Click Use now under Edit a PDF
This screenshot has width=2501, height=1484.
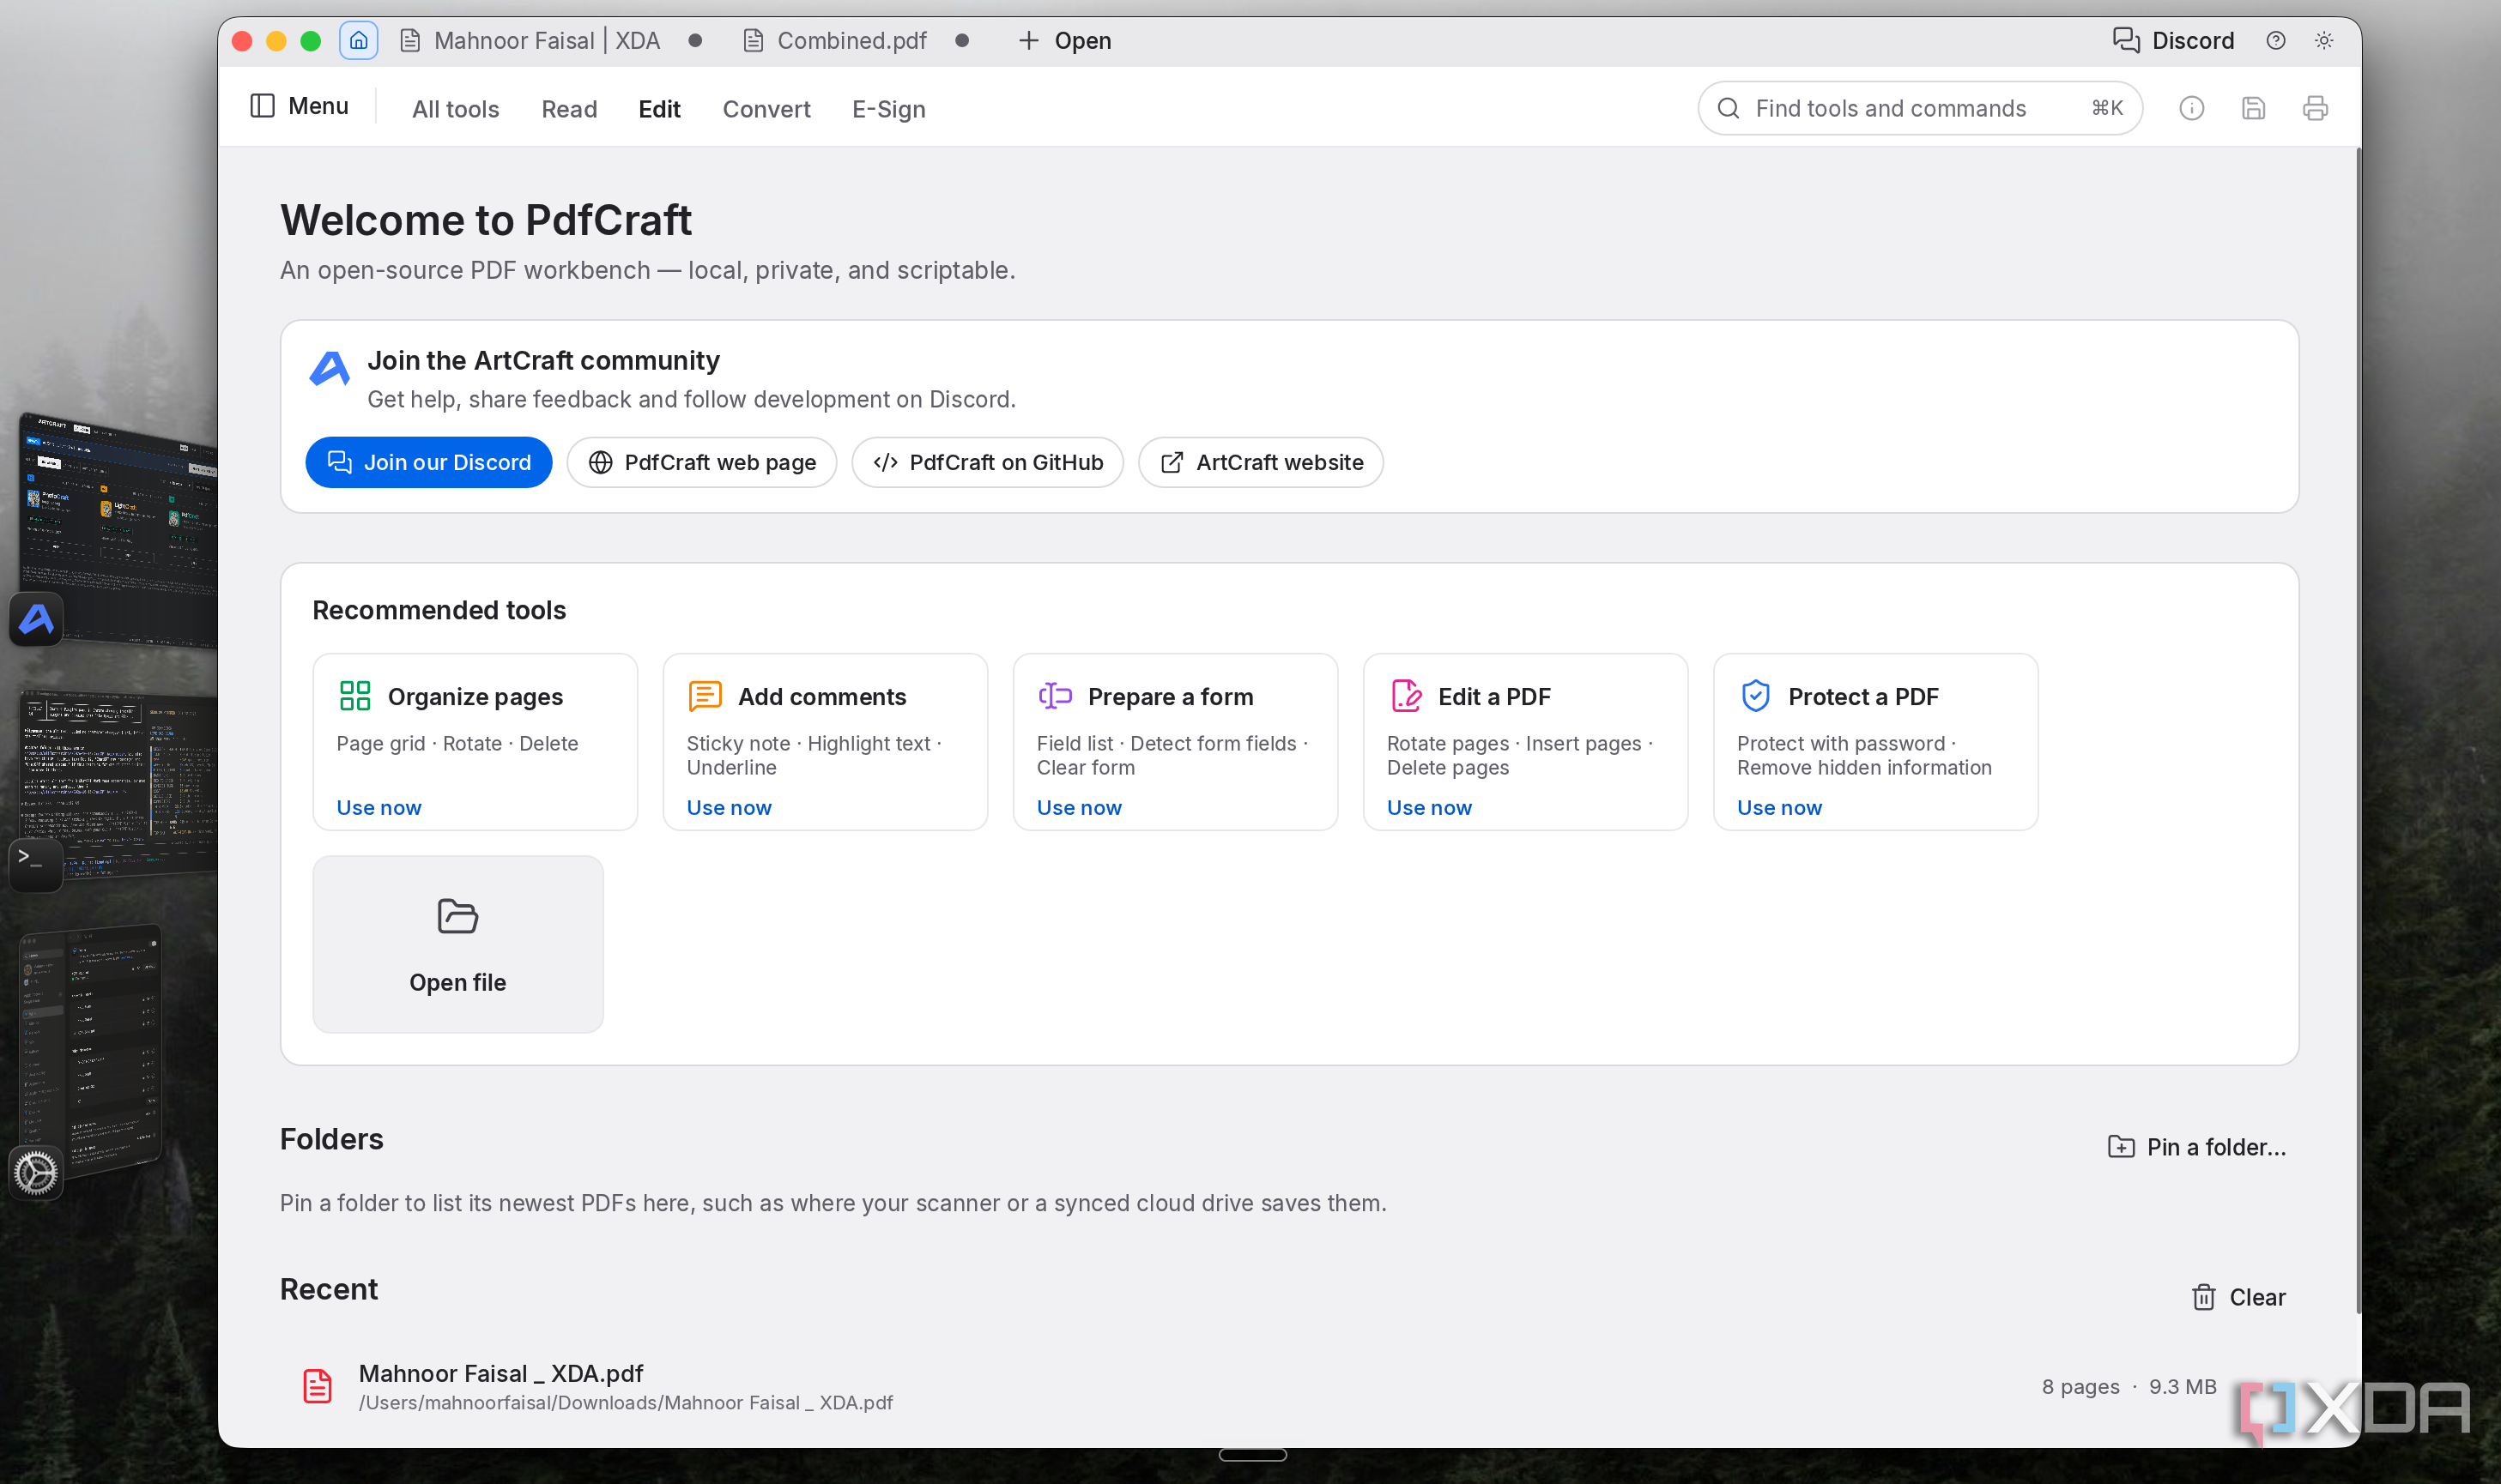1428,807
